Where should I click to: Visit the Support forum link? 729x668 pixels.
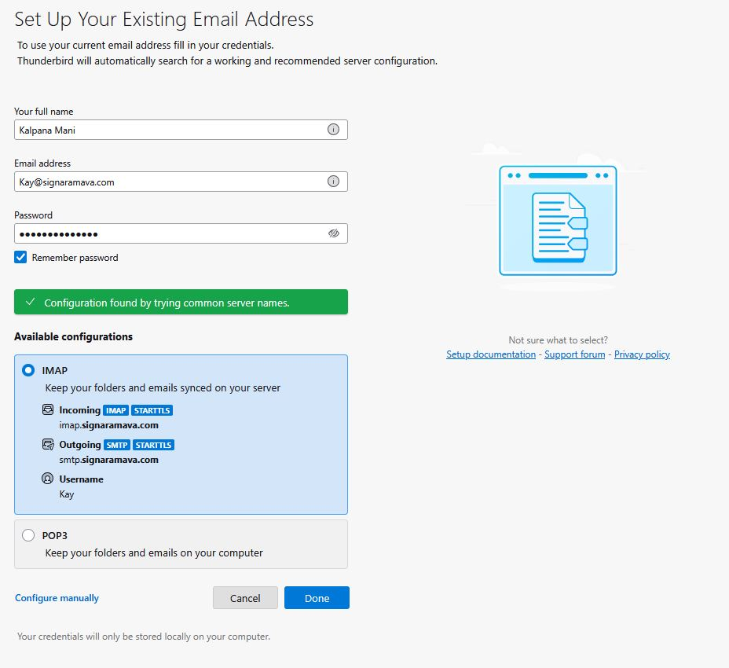[x=575, y=354]
